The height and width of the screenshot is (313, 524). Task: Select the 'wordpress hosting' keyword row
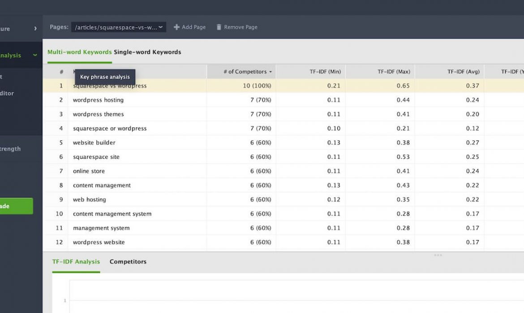click(283, 100)
